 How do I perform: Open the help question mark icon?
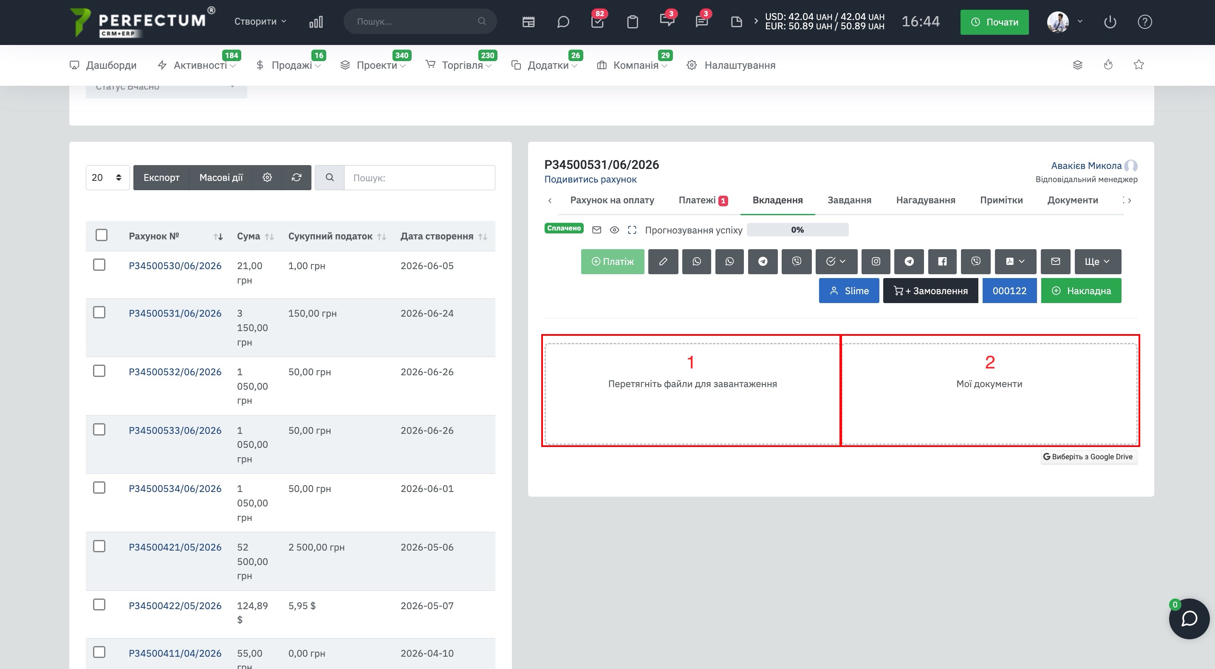tap(1145, 22)
